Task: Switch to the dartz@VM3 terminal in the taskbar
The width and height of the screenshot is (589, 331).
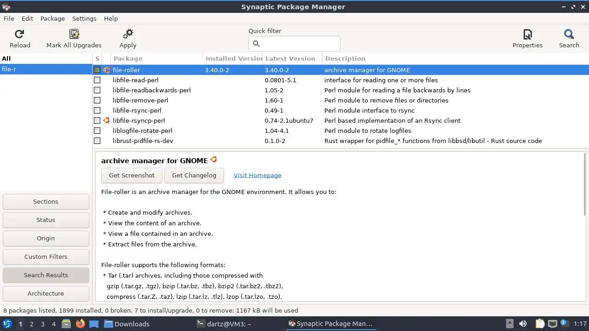Action: [x=224, y=324]
